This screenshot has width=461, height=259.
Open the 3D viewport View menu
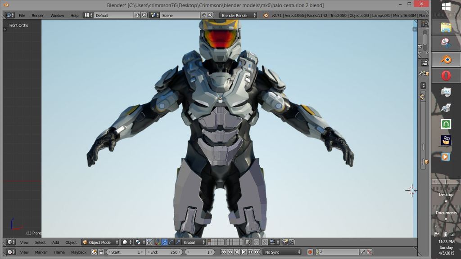coord(24,242)
